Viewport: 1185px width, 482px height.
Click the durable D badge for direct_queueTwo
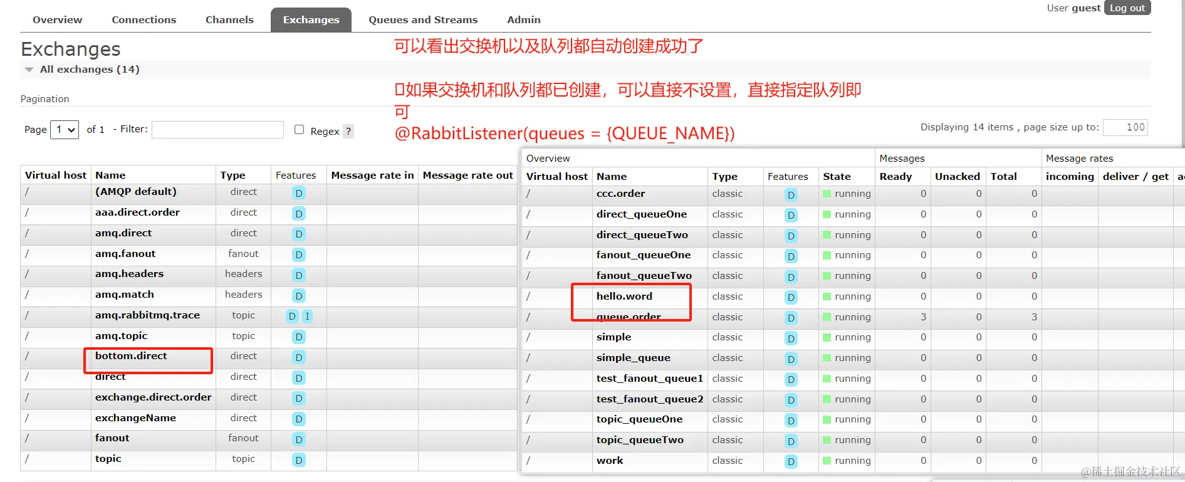tap(791, 236)
